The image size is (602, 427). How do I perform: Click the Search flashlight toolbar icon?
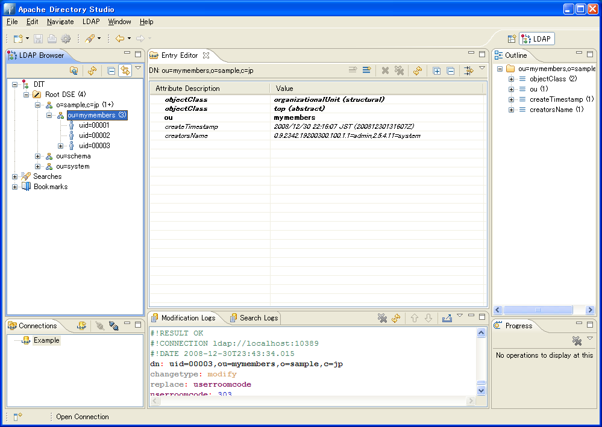(90, 39)
